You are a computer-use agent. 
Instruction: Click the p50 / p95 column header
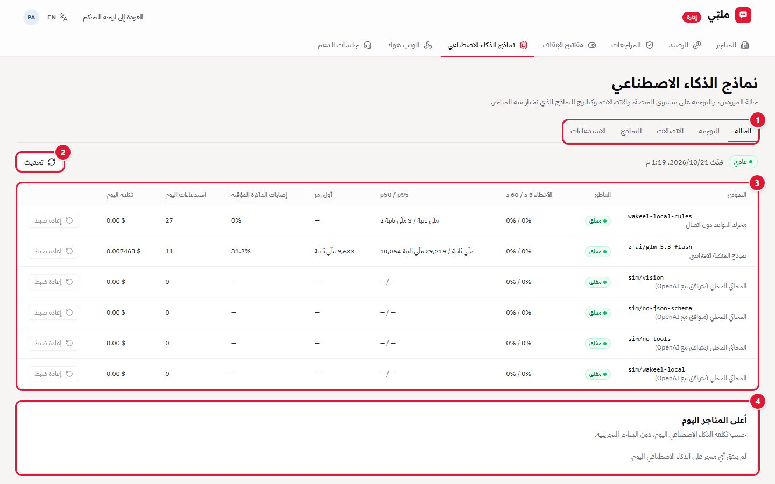pos(394,195)
